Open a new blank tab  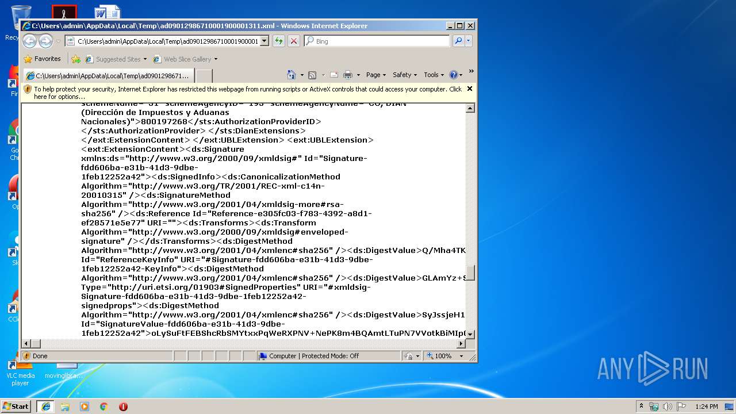coord(204,75)
